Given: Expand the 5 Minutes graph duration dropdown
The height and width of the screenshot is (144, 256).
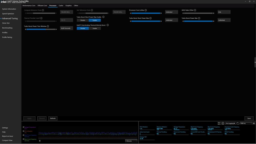Looking at the screenshot, I should tap(131, 141).
